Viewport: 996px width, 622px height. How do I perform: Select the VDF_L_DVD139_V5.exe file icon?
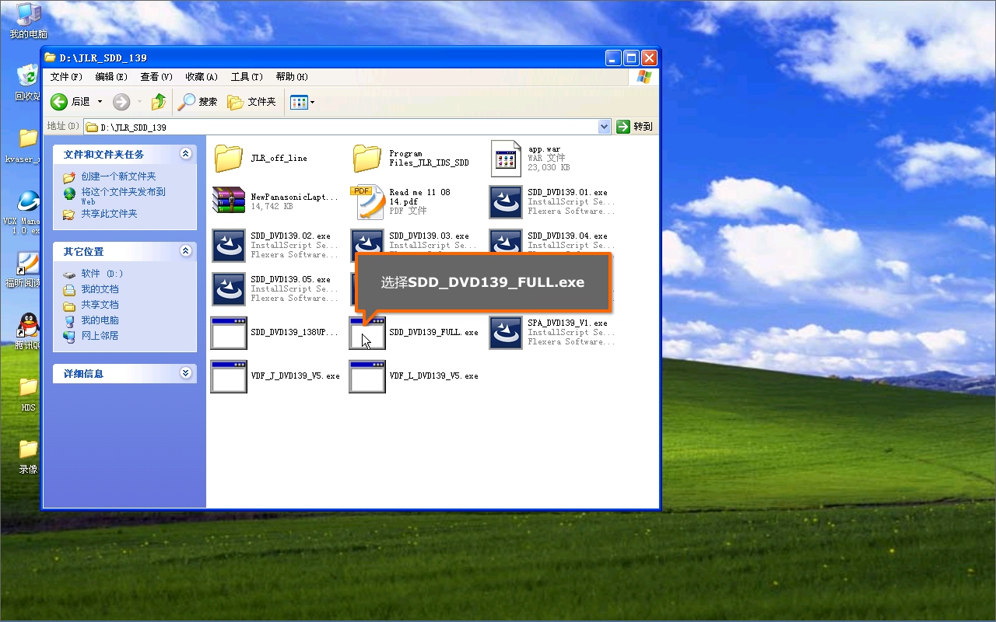(367, 376)
